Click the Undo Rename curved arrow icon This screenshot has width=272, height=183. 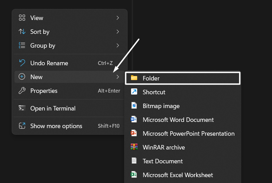(x=22, y=63)
